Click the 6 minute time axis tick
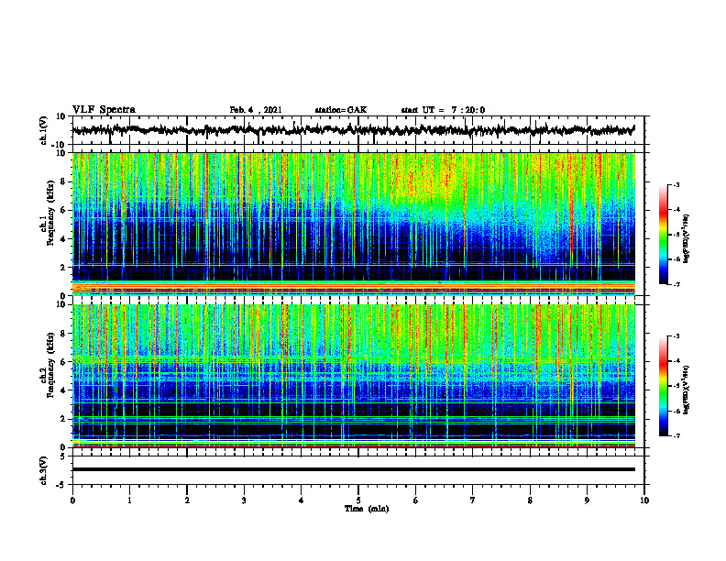Image resolution: width=726 pixels, height=561 pixels. 416,500
